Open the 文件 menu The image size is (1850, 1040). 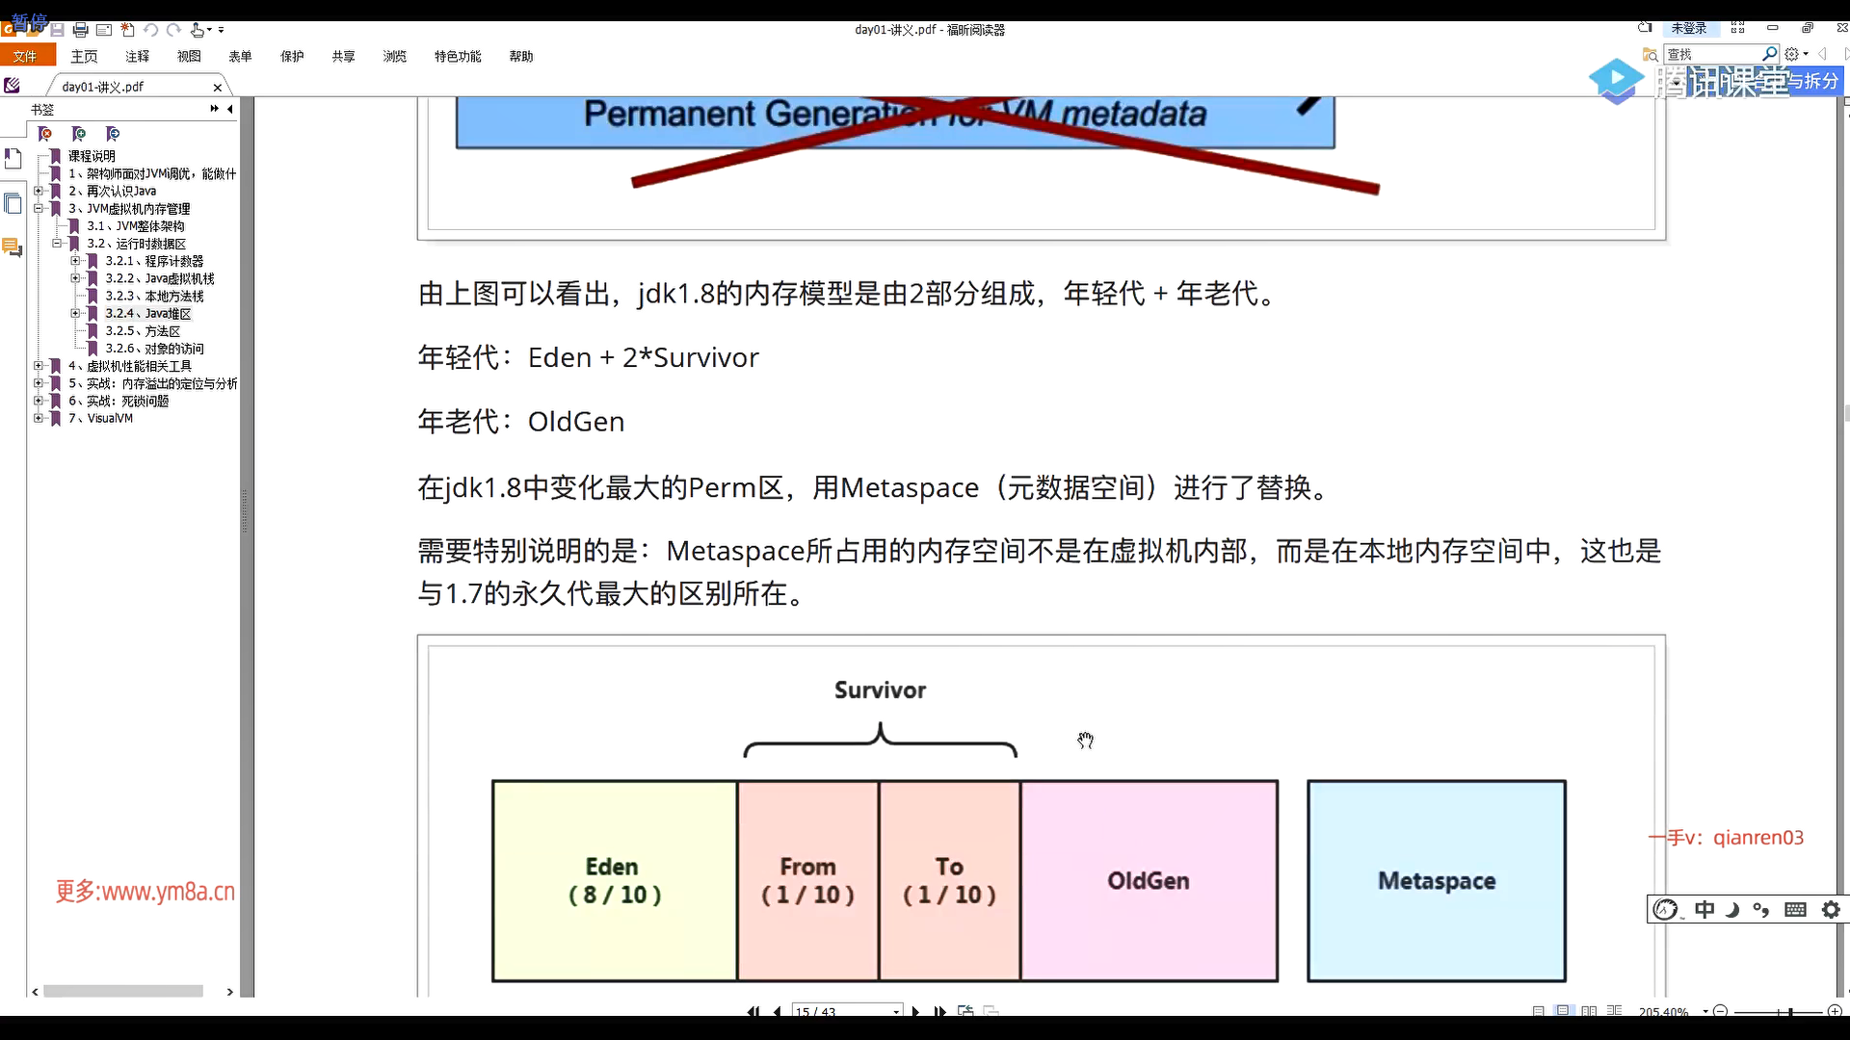pyautogui.click(x=25, y=57)
